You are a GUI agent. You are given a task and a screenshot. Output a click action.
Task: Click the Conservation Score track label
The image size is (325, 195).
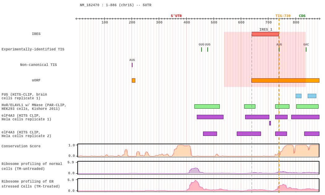[x=21, y=146]
